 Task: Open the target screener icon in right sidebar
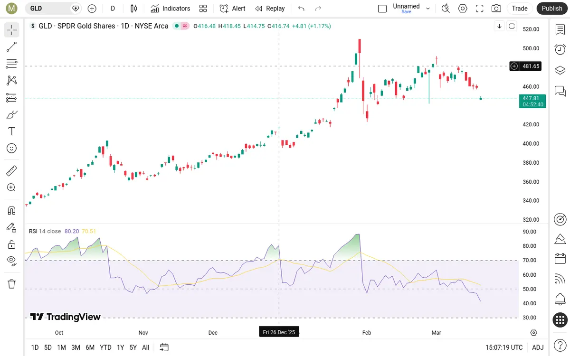click(560, 219)
